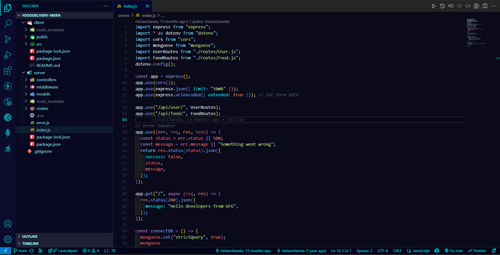Open .env file in server
This screenshot has width=500, height=255.
pos(64,116)
